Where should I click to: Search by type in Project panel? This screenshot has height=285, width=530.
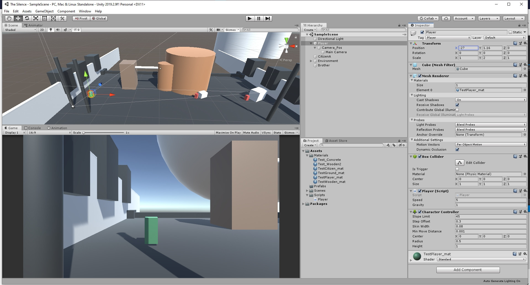pyautogui.click(x=388, y=145)
